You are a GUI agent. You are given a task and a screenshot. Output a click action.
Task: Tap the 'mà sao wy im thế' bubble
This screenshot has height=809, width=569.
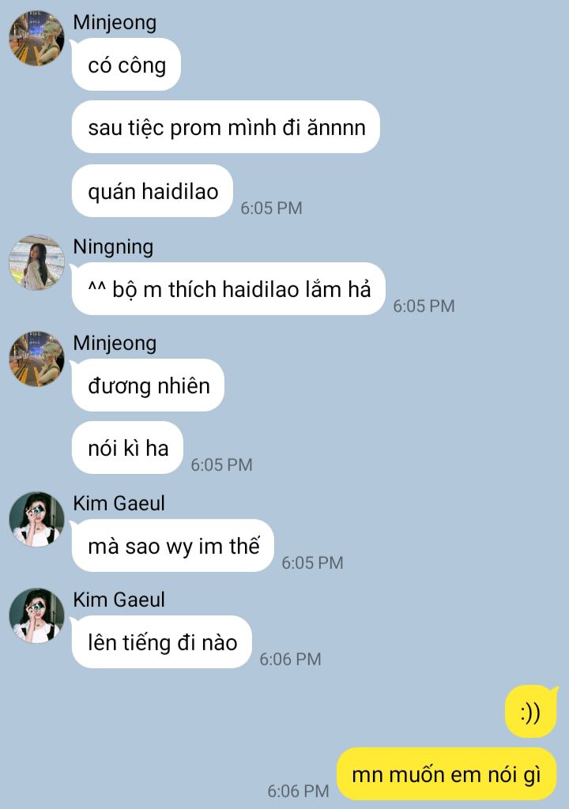[173, 546]
